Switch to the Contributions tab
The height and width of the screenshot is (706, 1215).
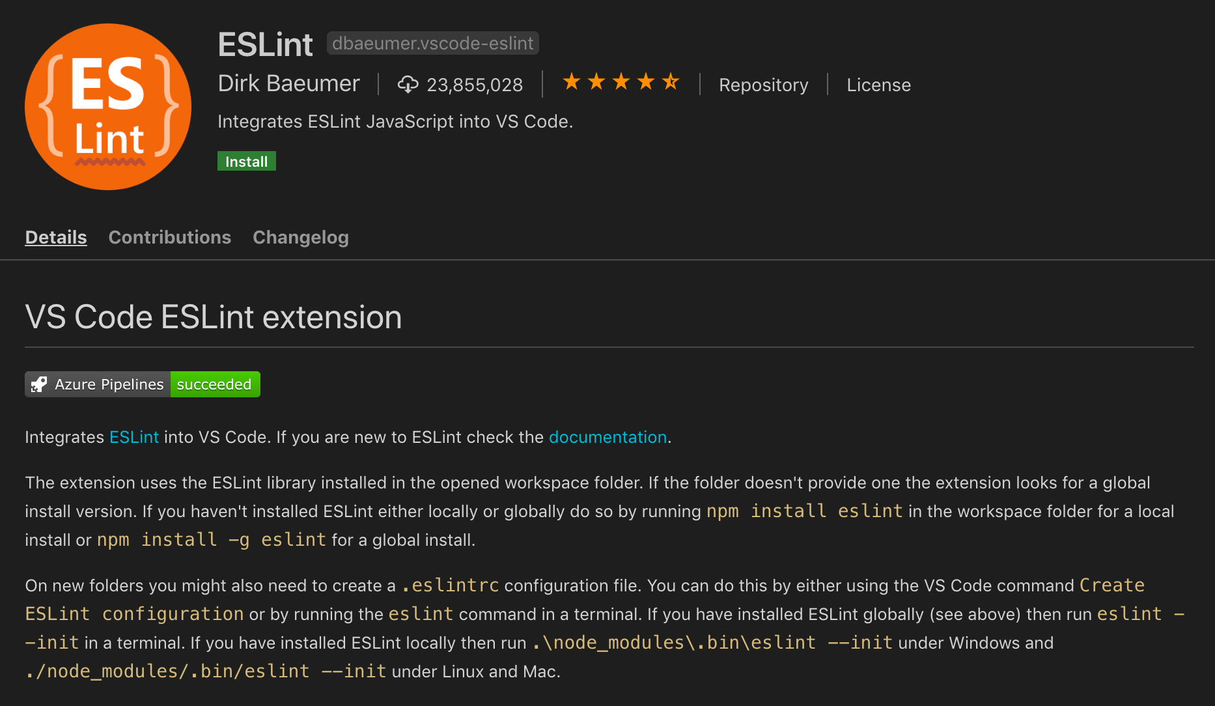[x=170, y=237]
